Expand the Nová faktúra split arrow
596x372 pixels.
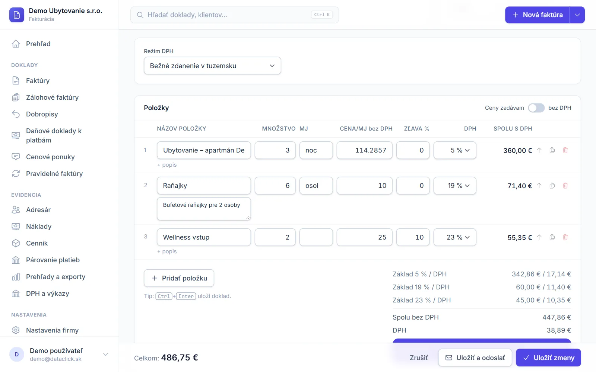(577, 15)
